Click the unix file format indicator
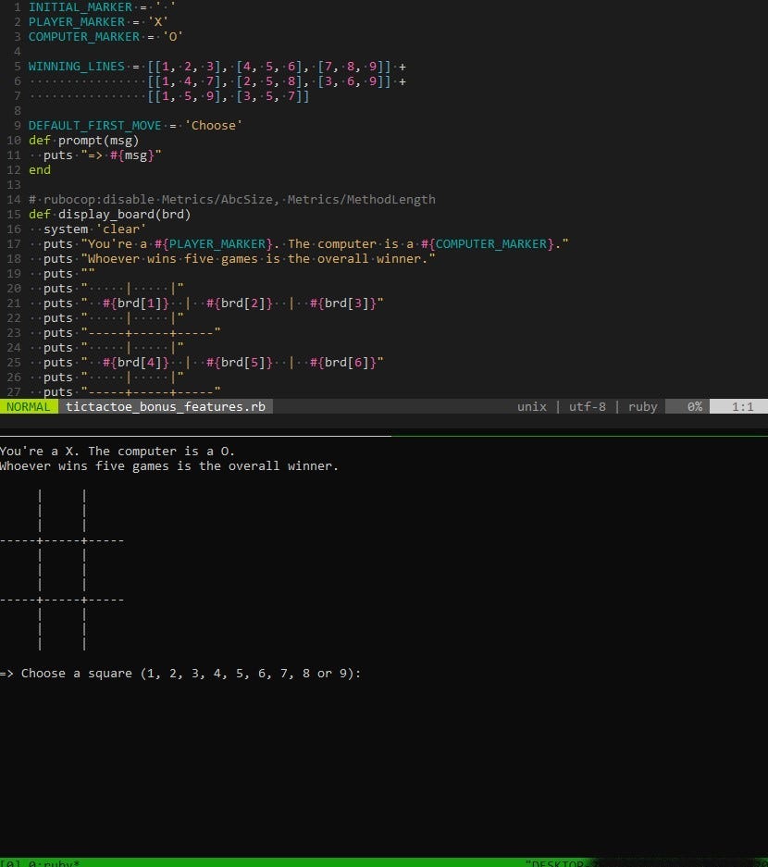 pyautogui.click(x=532, y=406)
